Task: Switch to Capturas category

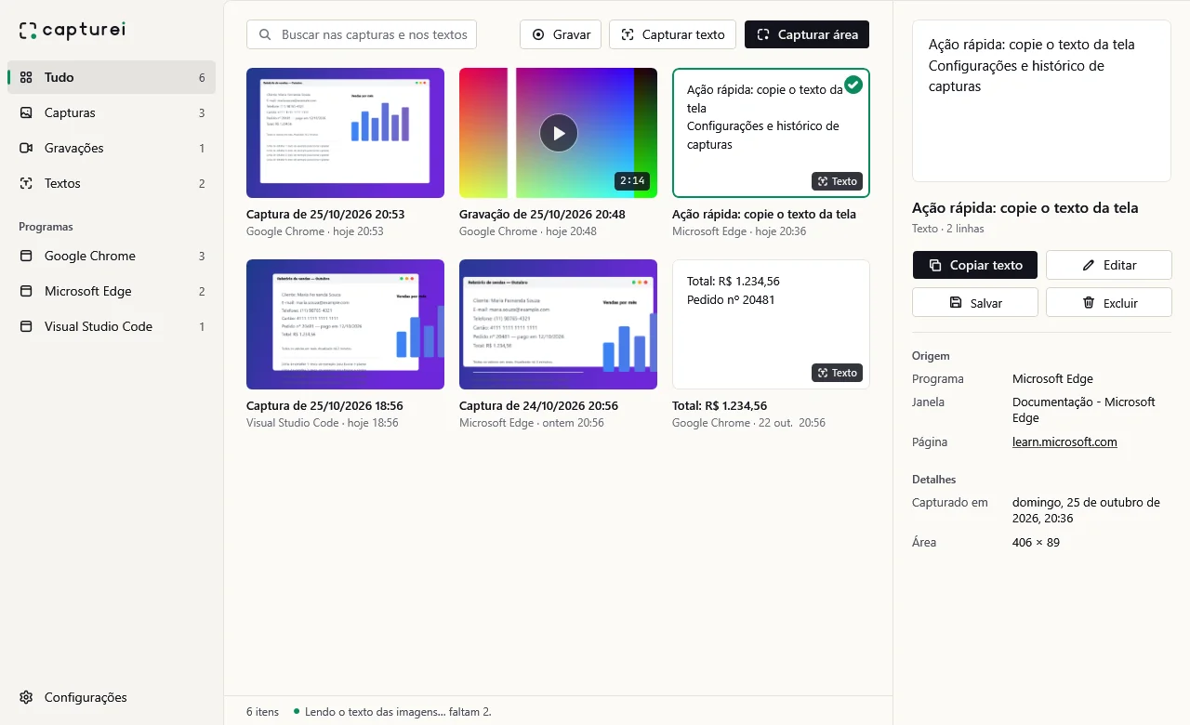Action: 112,112
